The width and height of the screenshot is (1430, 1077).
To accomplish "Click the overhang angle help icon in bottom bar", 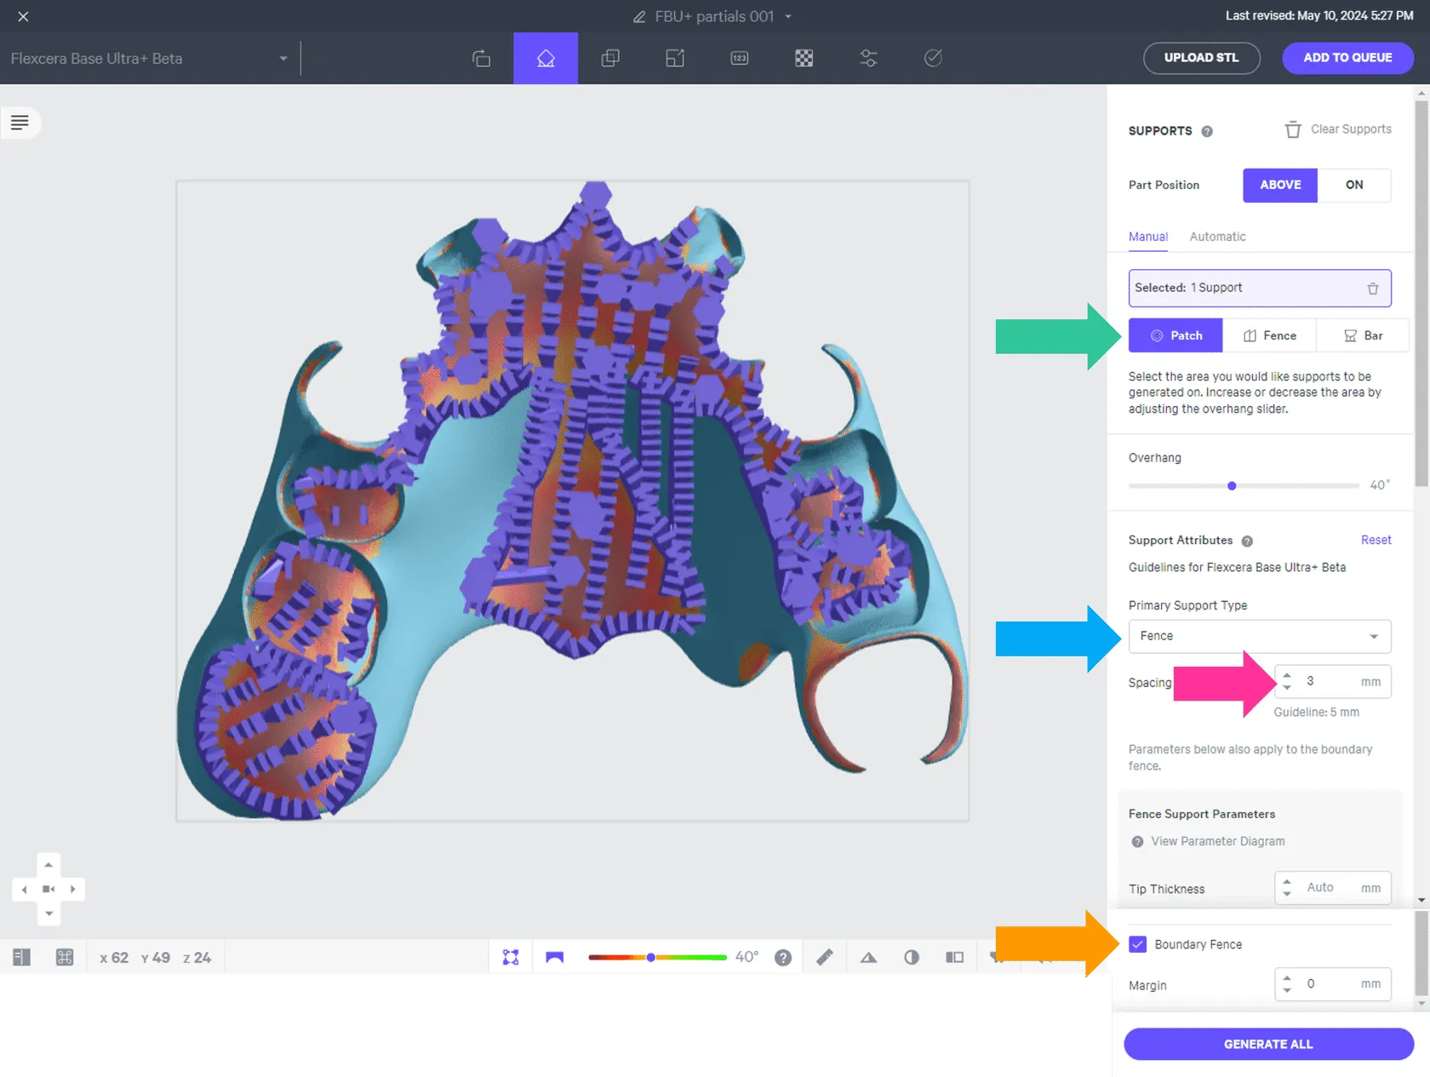I will [783, 958].
